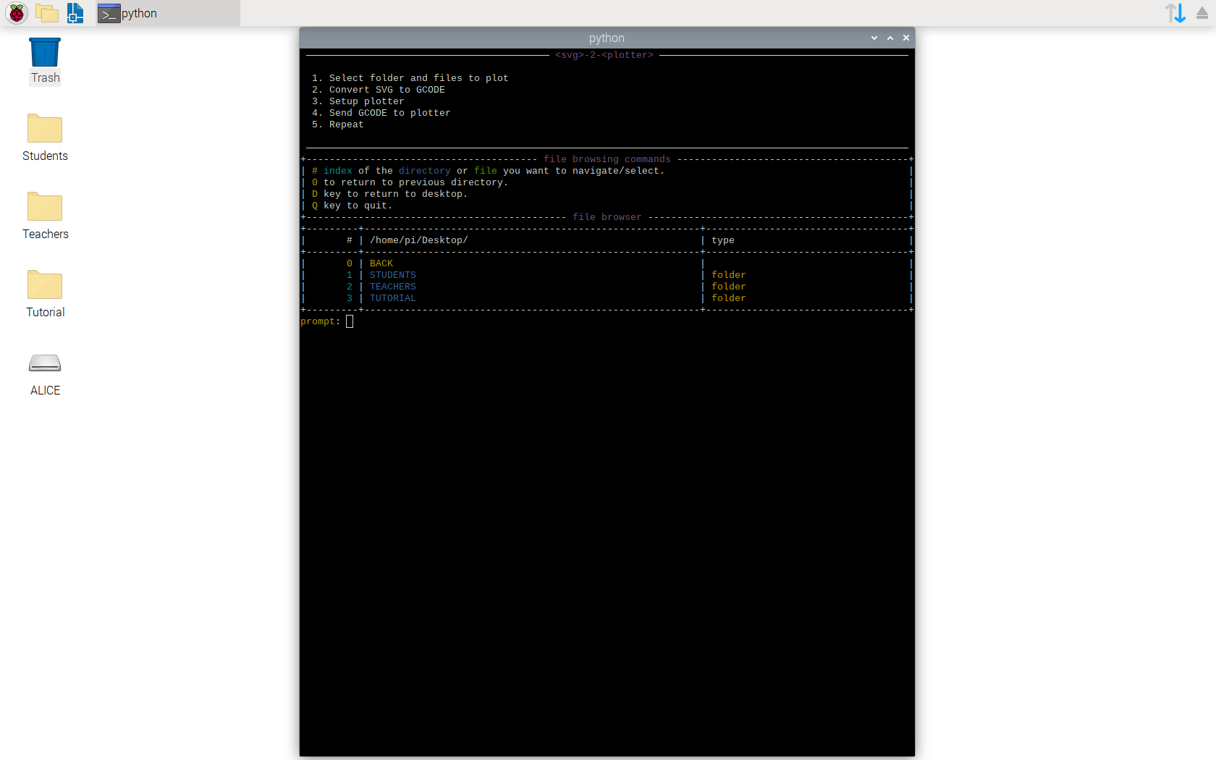Click the python window title bar
This screenshot has height=760, width=1216.
pyautogui.click(x=607, y=38)
